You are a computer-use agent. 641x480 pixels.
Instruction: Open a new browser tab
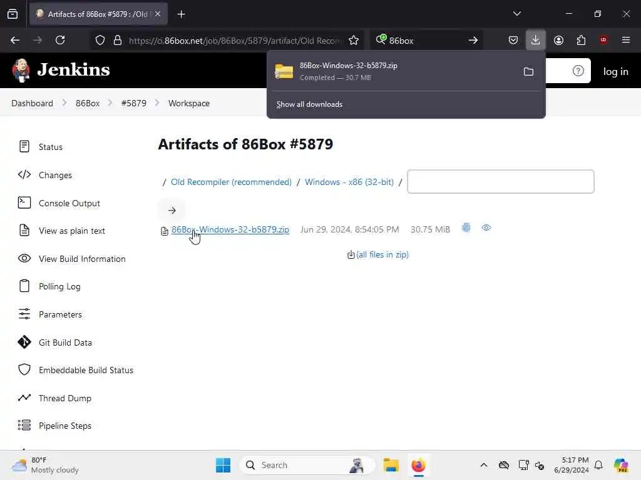(x=181, y=14)
